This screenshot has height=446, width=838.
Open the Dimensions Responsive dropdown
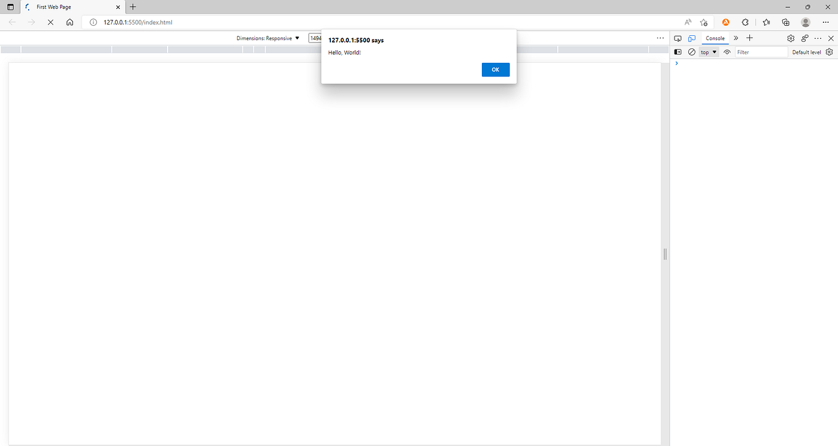tap(268, 38)
